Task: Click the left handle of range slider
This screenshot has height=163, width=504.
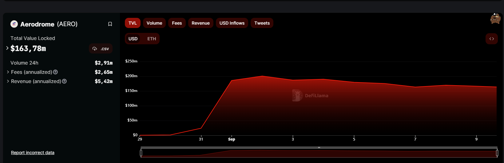Action: click(x=141, y=153)
